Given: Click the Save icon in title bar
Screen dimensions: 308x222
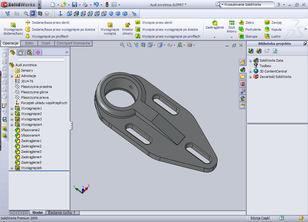Looking at the screenshot, I should click(x=75, y=5).
